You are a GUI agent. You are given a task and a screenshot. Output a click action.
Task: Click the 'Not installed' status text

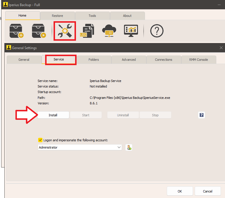[98, 86]
